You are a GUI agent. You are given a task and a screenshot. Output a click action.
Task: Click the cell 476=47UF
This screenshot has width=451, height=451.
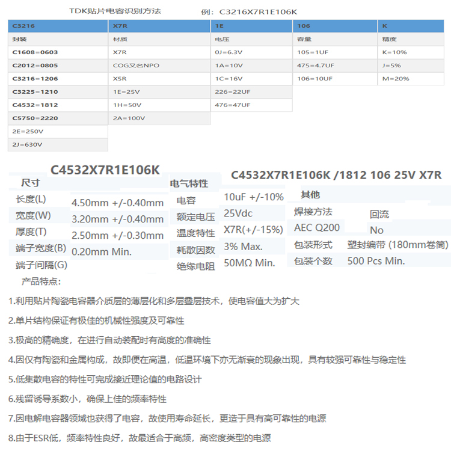252,105
